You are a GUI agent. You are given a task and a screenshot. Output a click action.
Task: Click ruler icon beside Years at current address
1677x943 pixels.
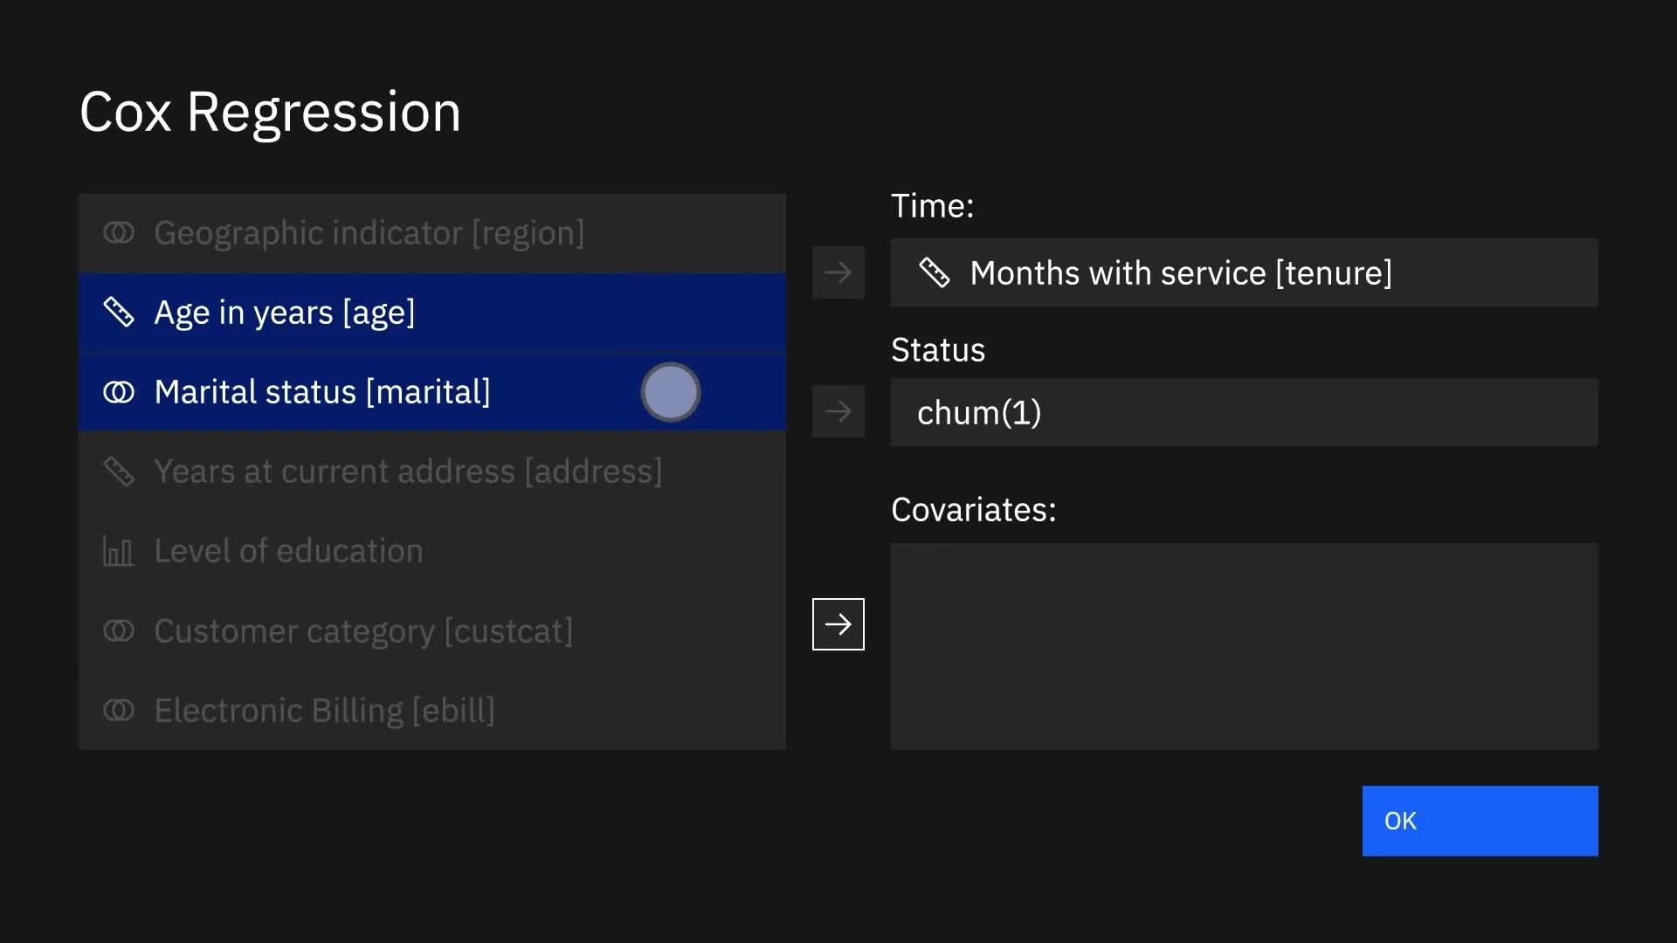[x=119, y=471]
